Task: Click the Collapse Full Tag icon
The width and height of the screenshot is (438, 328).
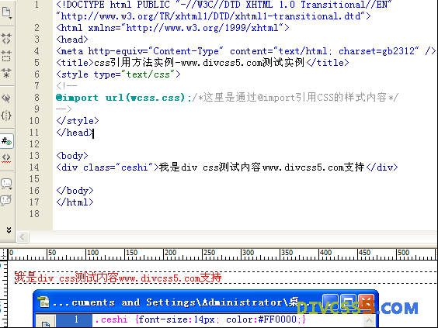Action: coord(6,39)
